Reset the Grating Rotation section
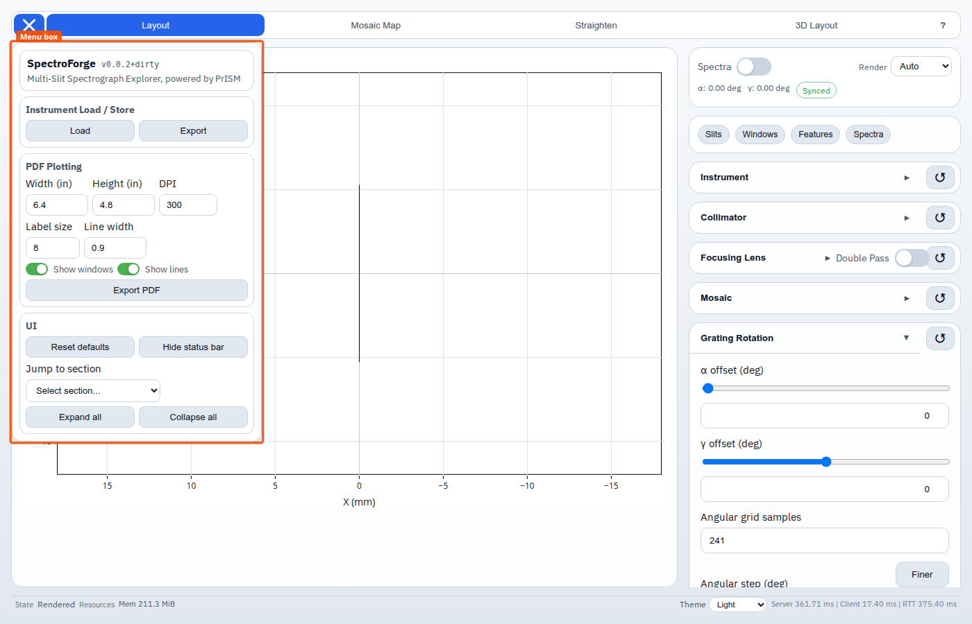The height and width of the screenshot is (624, 972). [940, 338]
